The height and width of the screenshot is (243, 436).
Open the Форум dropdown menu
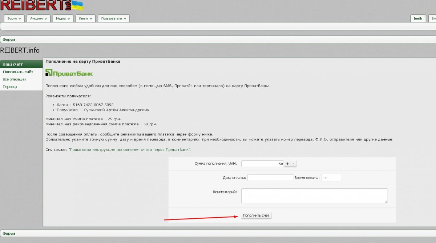pyautogui.click(x=14, y=18)
